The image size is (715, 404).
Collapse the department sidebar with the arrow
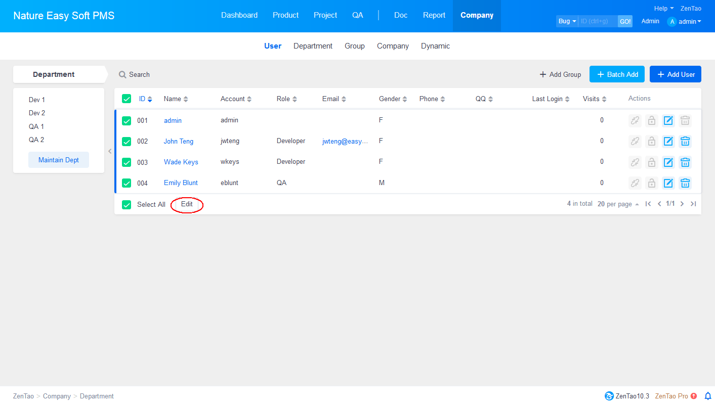coord(110,151)
